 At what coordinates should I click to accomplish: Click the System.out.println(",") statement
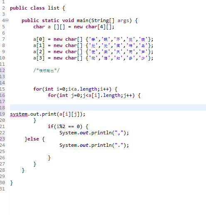pos(94,133)
